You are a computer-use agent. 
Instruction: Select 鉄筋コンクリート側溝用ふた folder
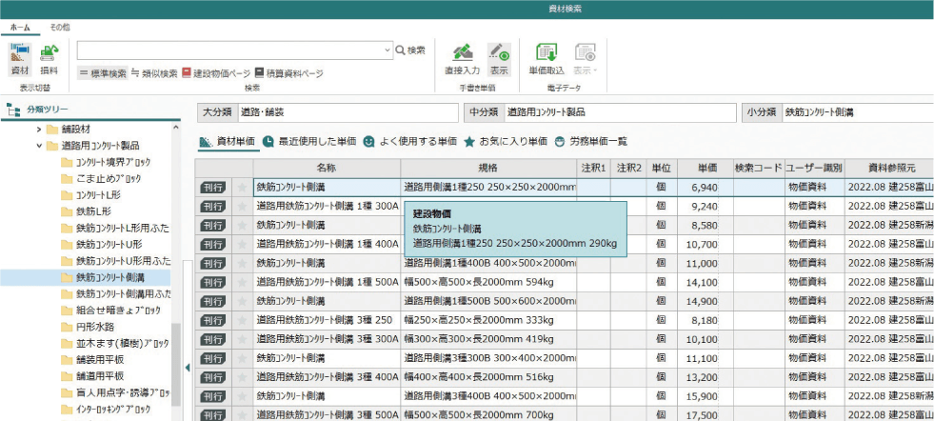click(x=115, y=294)
